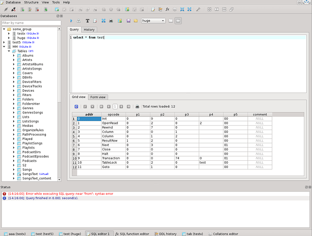Viewport: 312px width, 236px height.
Task: Switch to the Collations editor window in the taskbar
Action: [x=223, y=234]
